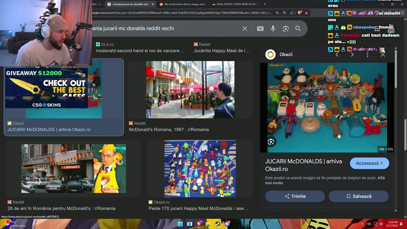Image resolution: width=407 pixels, height=229 pixels.
Task: Show hidden system tray icons
Action: pyautogui.click(x=362, y=224)
